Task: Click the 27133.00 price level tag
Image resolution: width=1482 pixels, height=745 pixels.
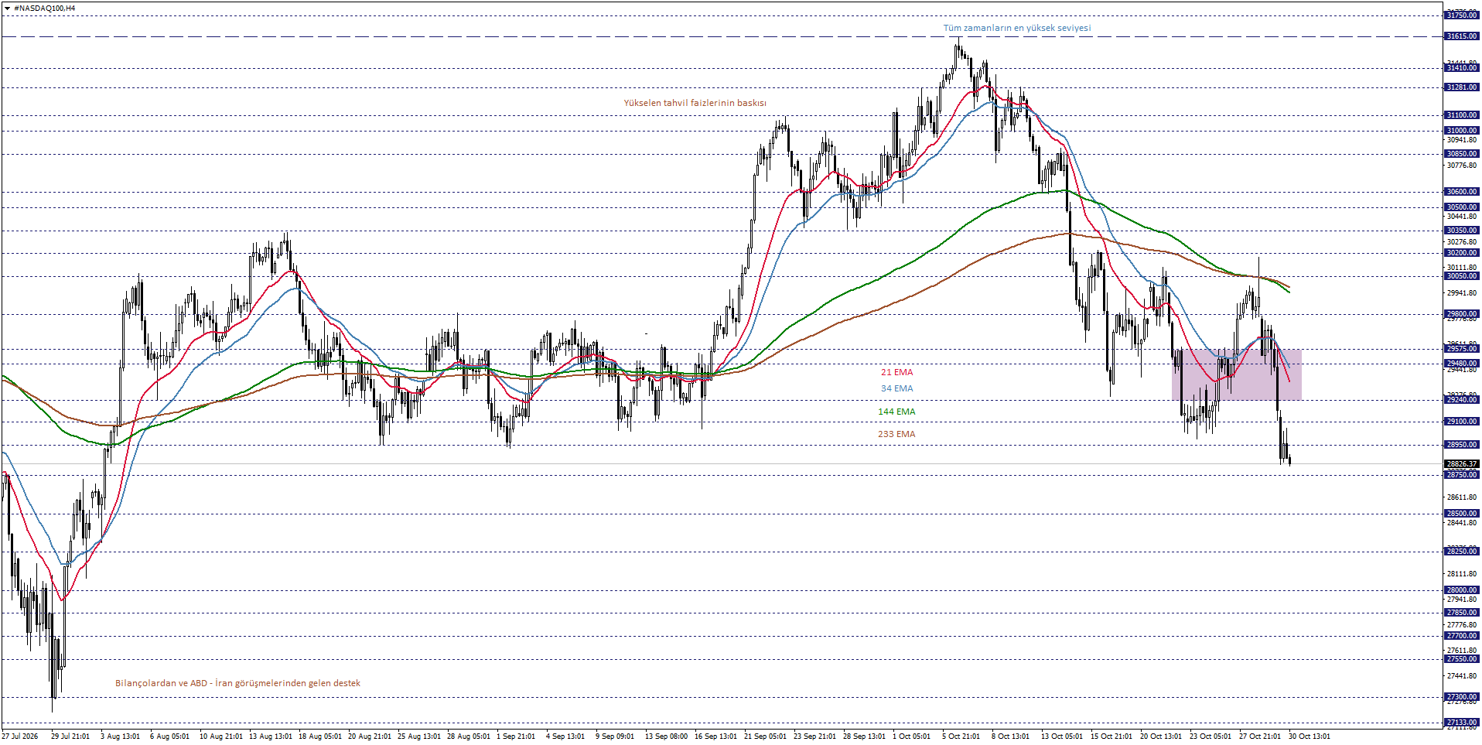Action: (1461, 723)
